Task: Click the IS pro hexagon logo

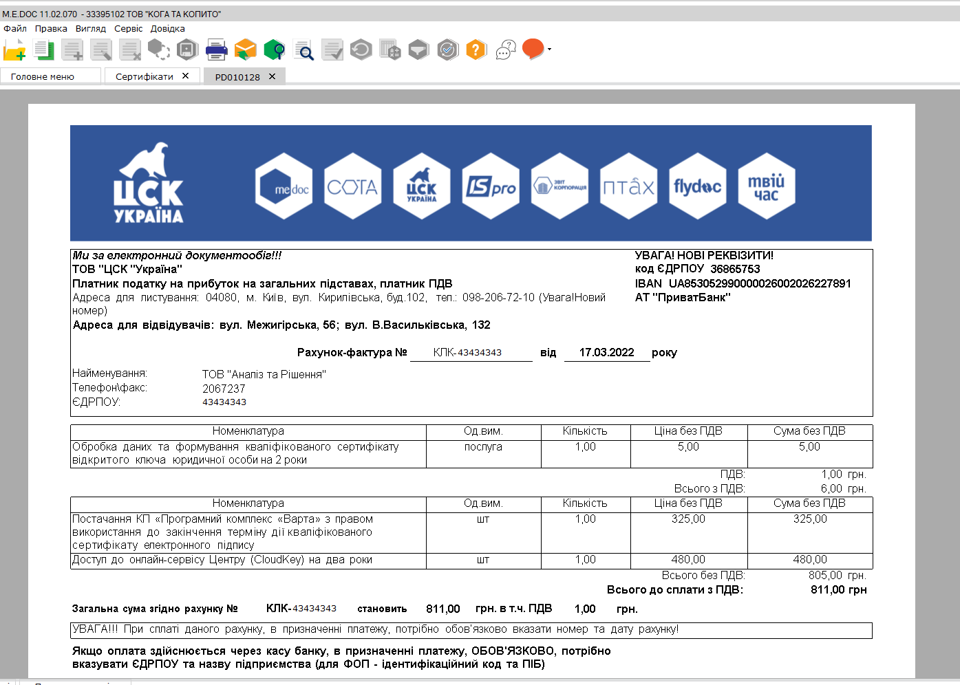Action: (x=491, y=186)
